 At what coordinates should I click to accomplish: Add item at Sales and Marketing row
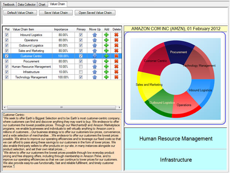(106, 51)
